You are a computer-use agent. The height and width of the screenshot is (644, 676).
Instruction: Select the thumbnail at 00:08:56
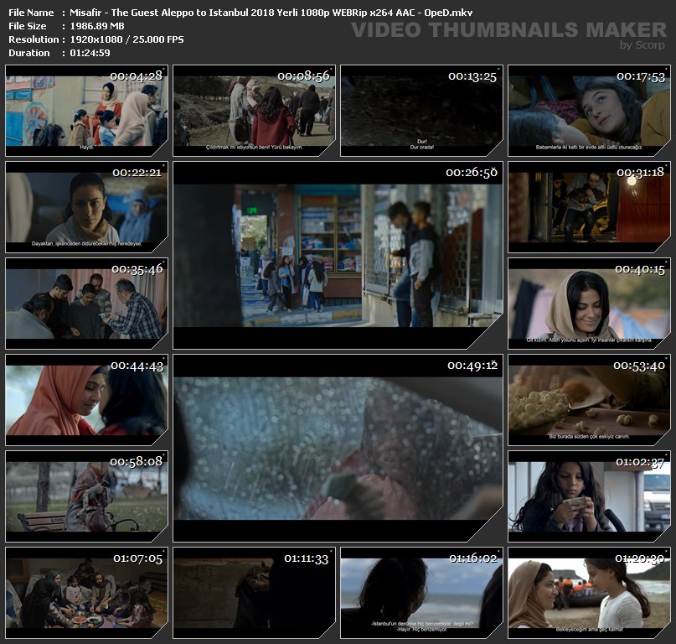(x=254, y=111)
